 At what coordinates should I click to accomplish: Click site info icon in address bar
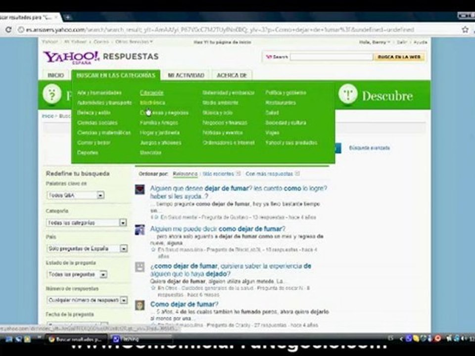pyautogui.click(x=21, y=30)
